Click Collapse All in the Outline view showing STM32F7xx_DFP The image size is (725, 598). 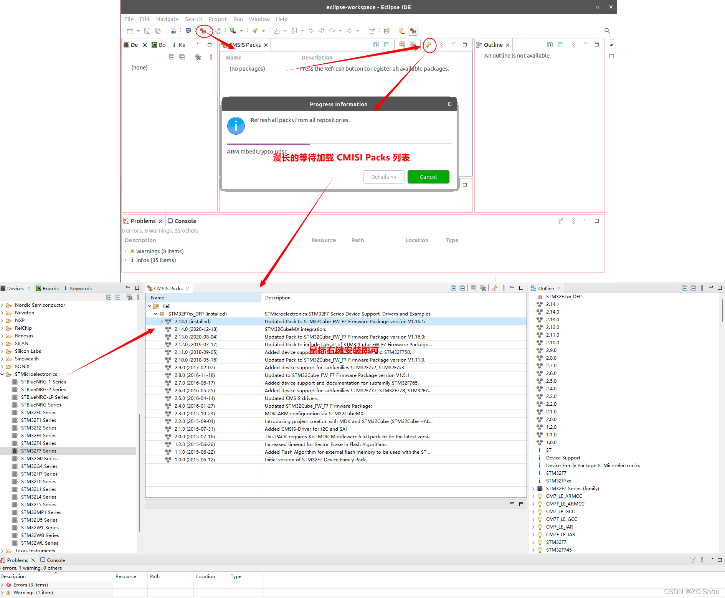tap(693, 288)
